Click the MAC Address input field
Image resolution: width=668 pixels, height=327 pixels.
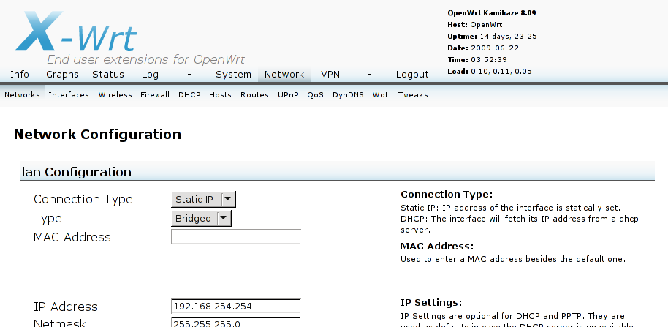pyautogui.click(x=235, y=237)
